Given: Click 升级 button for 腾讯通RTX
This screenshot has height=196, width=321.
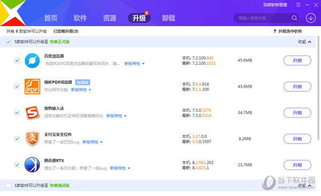Looking at the screenshot, I should tap(297, 165).
